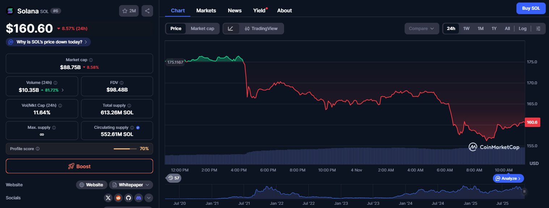Open Solana's GitHub repository icon
The image size is (549, 208).
(x=128, y=198)
